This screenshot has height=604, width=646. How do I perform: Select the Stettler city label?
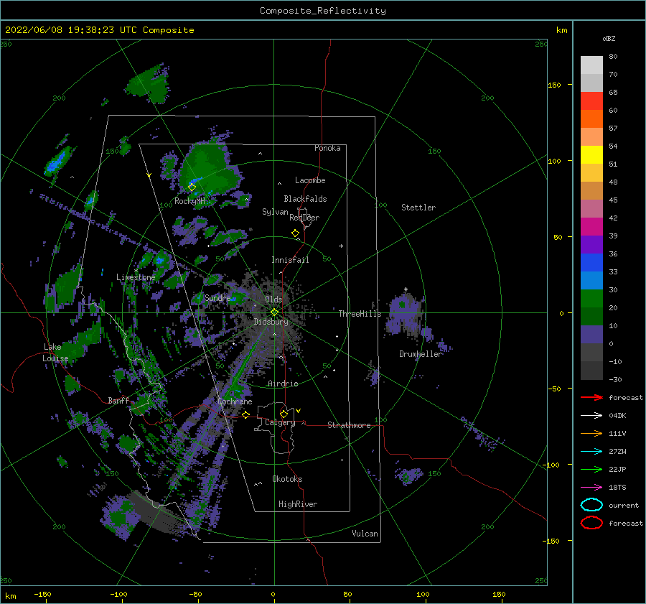[418, 208]
